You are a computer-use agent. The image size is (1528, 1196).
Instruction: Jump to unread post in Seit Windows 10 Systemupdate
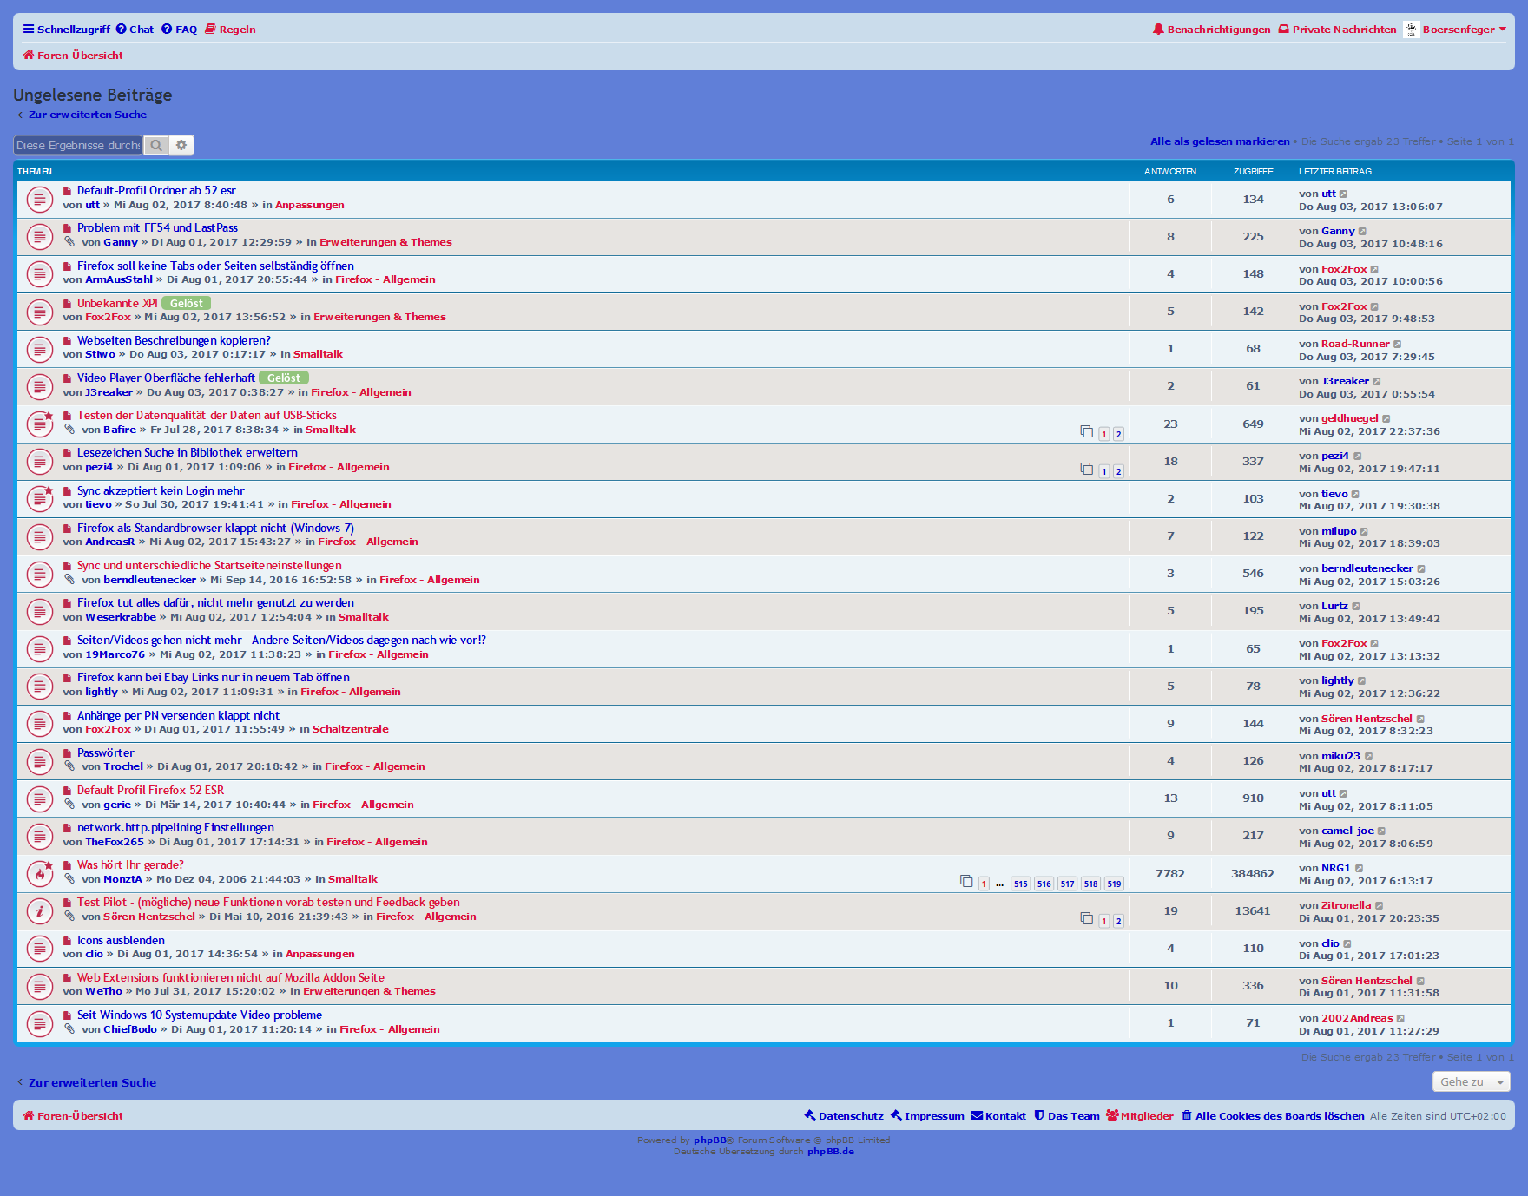click(67, 1015)
